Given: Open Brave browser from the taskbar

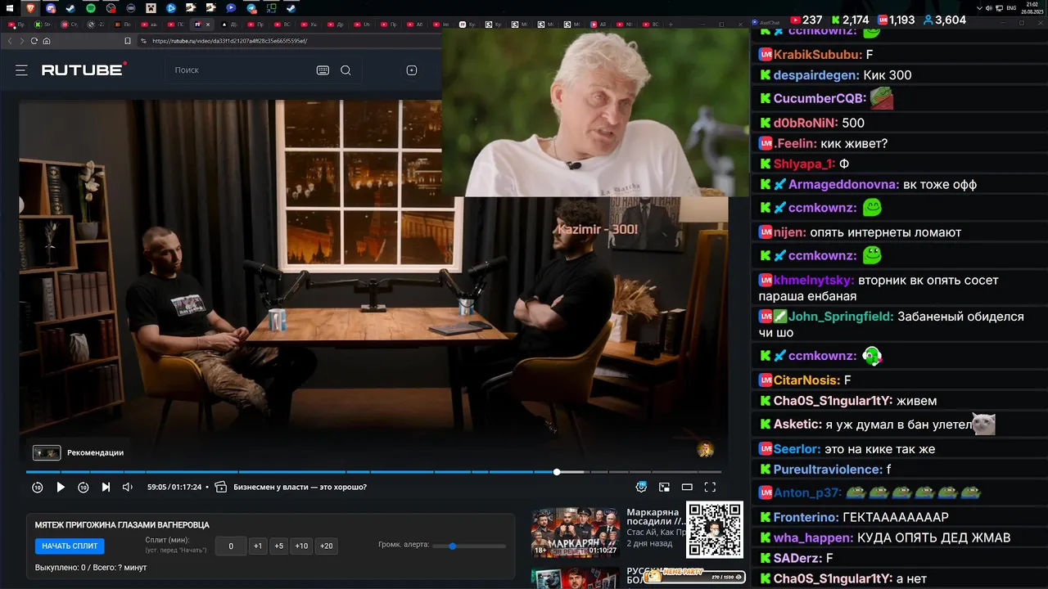Looking at the screenshot, I should click(x=31, y=8).
